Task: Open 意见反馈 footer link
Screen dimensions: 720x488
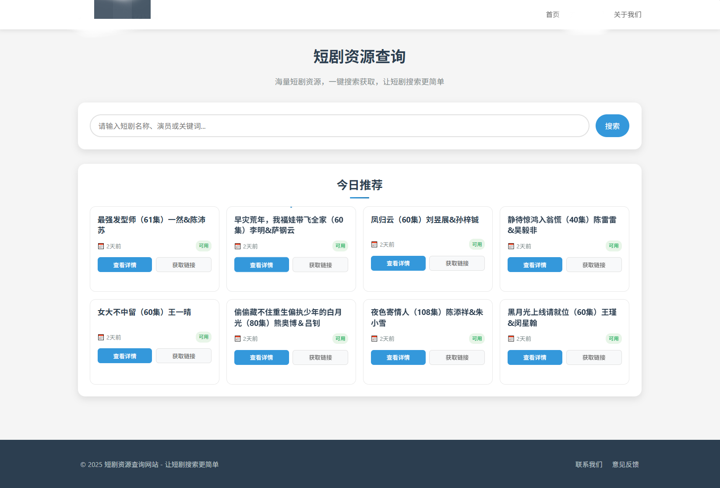Action: [x=625, y=464]
